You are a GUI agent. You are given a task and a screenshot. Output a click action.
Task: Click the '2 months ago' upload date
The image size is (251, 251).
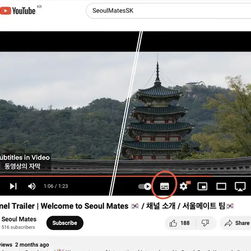[32, 245]
